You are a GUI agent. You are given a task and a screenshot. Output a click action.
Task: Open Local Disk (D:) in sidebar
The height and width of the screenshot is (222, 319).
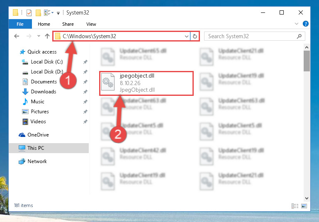pyautogui.click(x=42, y=72)
